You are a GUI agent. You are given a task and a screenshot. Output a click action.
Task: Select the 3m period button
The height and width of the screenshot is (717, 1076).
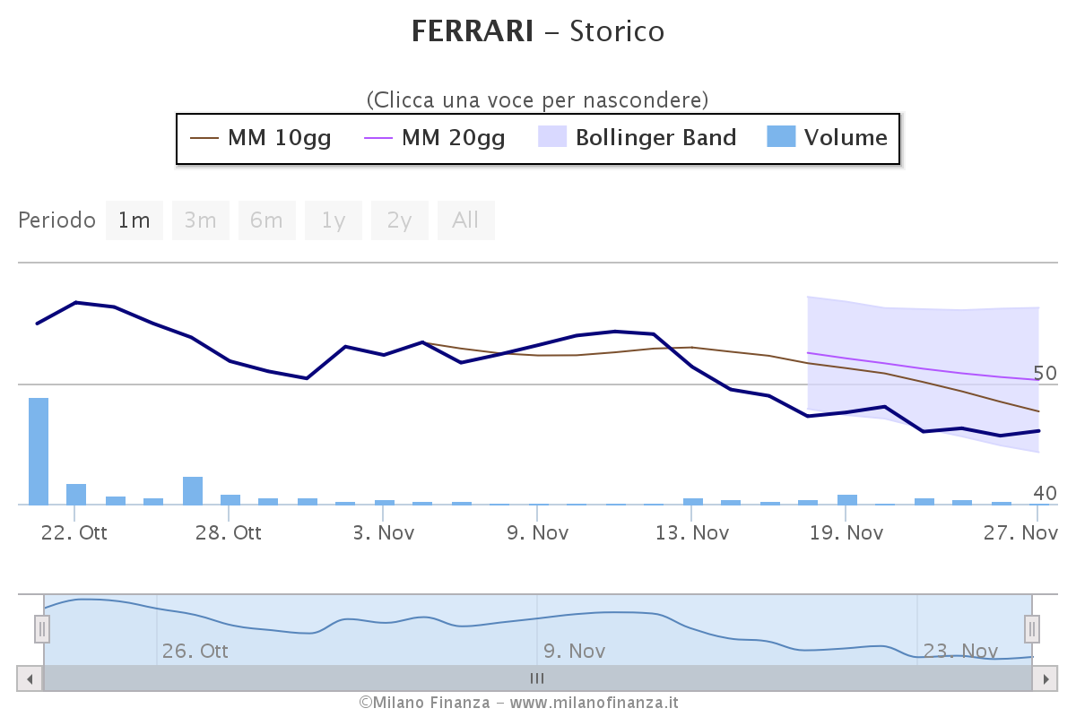pos(201,220)
